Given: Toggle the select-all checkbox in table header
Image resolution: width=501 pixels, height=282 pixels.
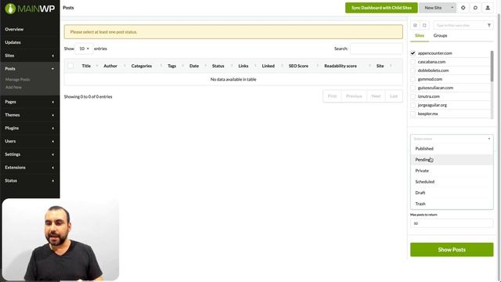Looking at the screenshot, I should pos(70,66).
